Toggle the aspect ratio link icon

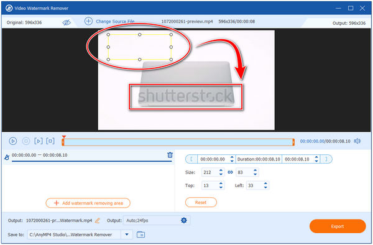[230, 172]
